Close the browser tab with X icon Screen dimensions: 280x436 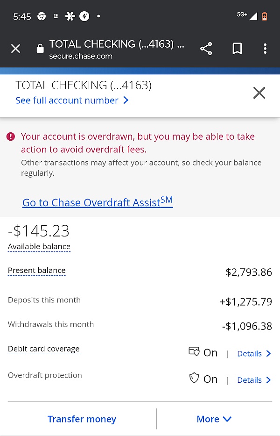[x=15, y=49]
